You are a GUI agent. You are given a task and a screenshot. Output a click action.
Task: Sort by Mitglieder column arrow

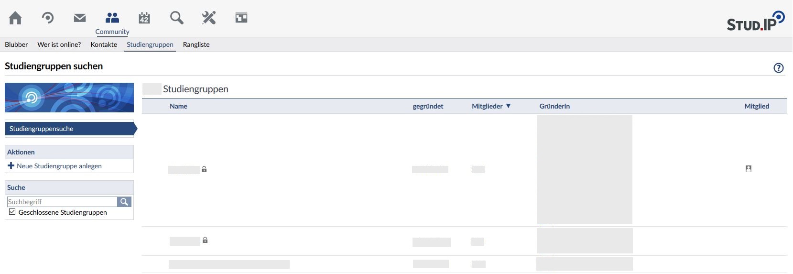tap(508, 106)
